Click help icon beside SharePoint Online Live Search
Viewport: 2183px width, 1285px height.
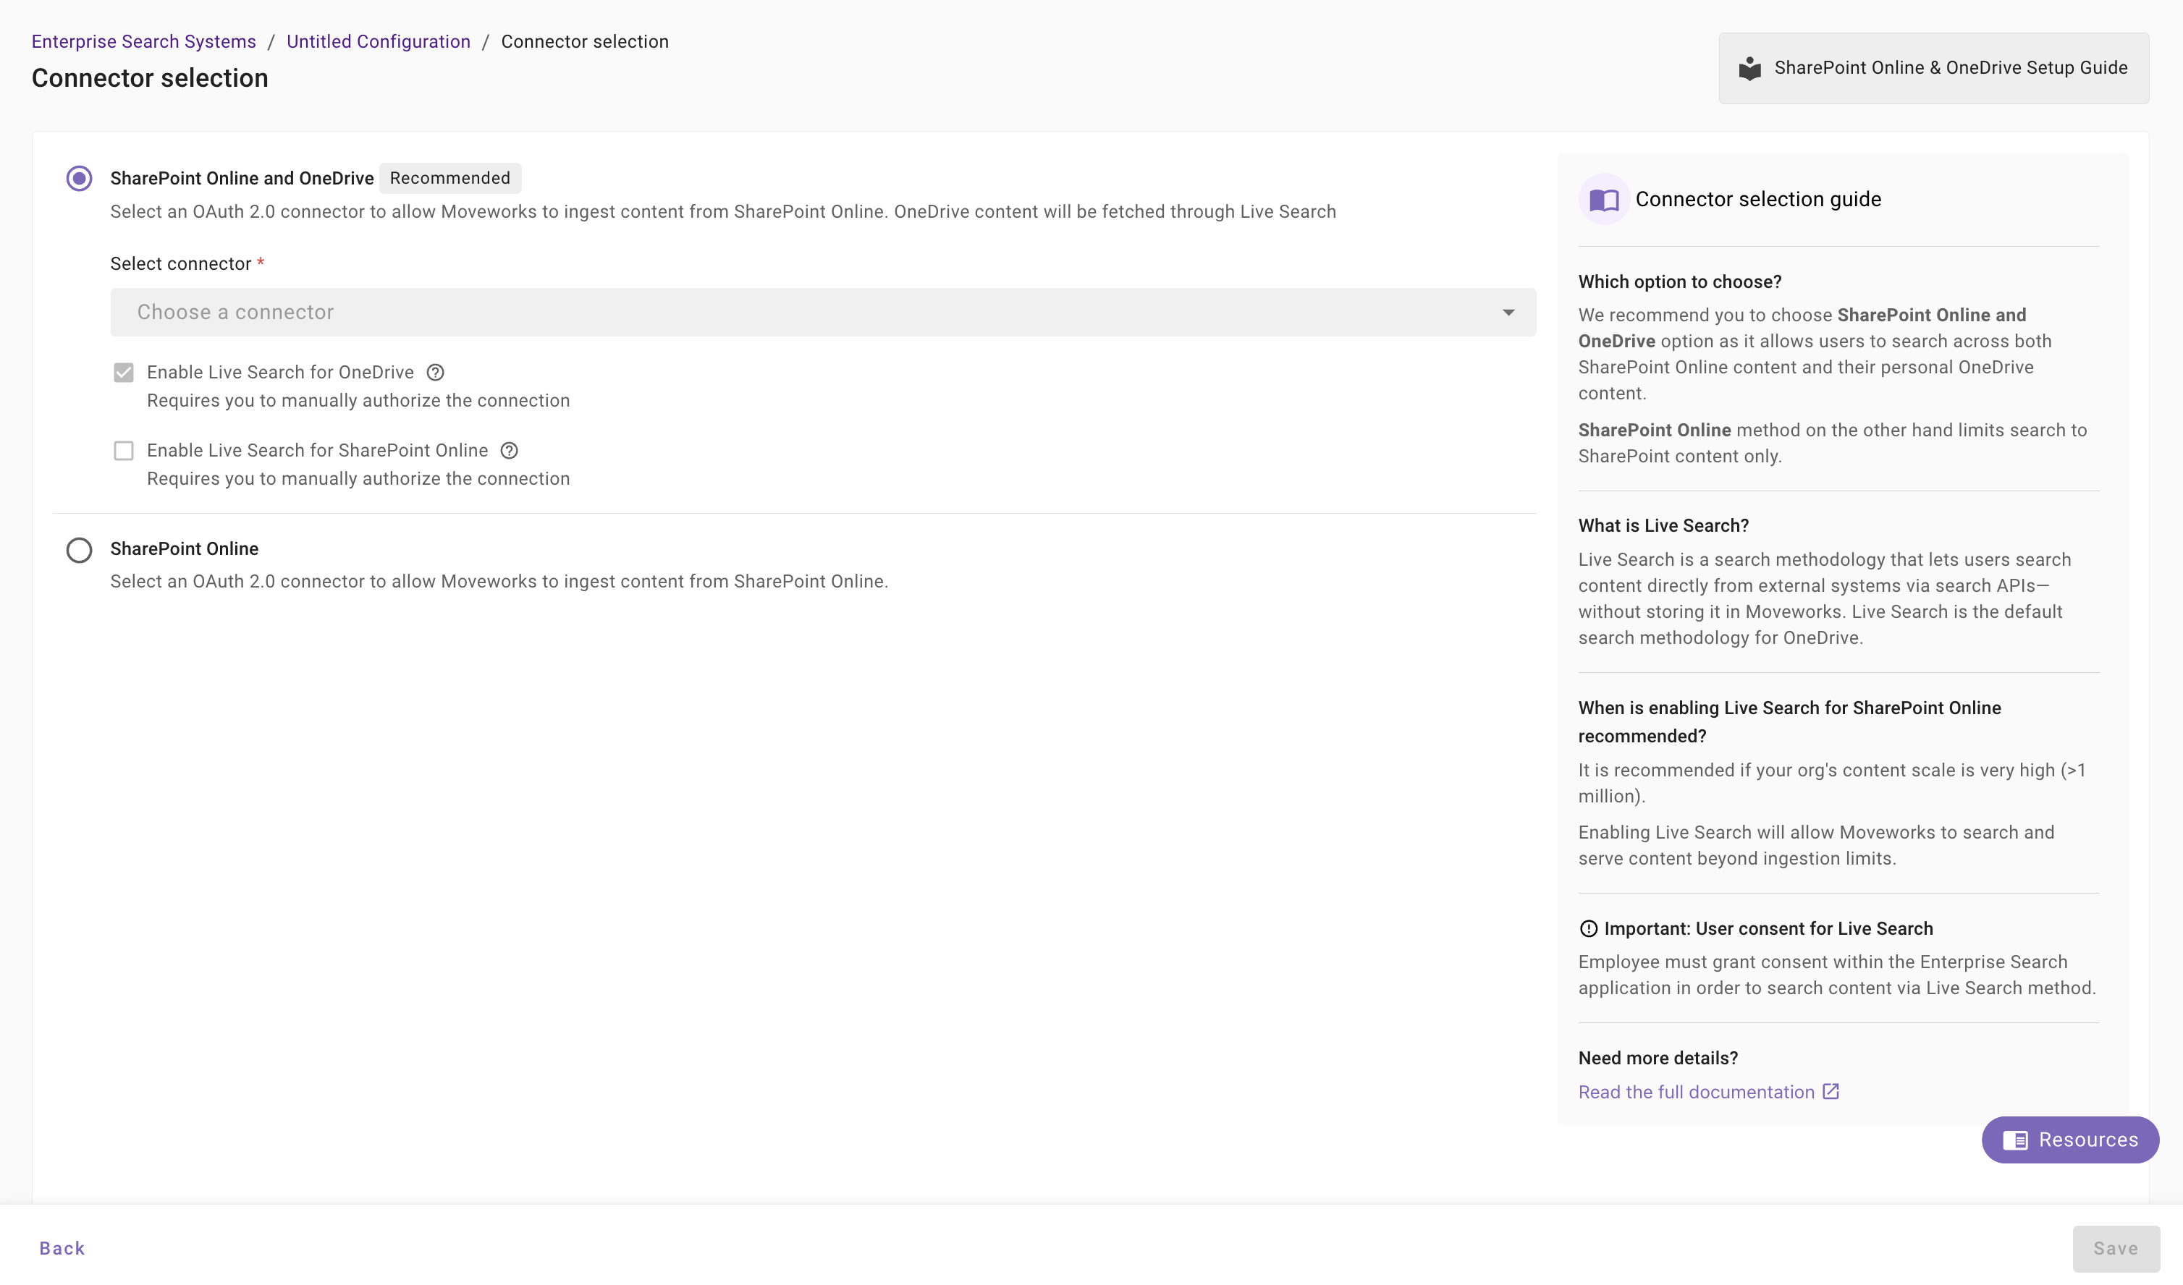pyautogui.click(x=510, y=450)
